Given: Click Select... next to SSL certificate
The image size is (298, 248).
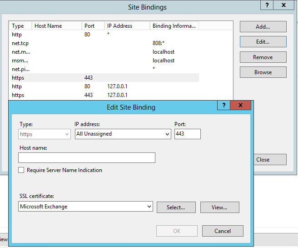Looking at the screenshot, I should pyautogui.click(x=176, y=207).
